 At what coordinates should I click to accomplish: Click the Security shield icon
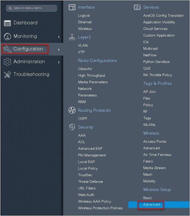72,127
